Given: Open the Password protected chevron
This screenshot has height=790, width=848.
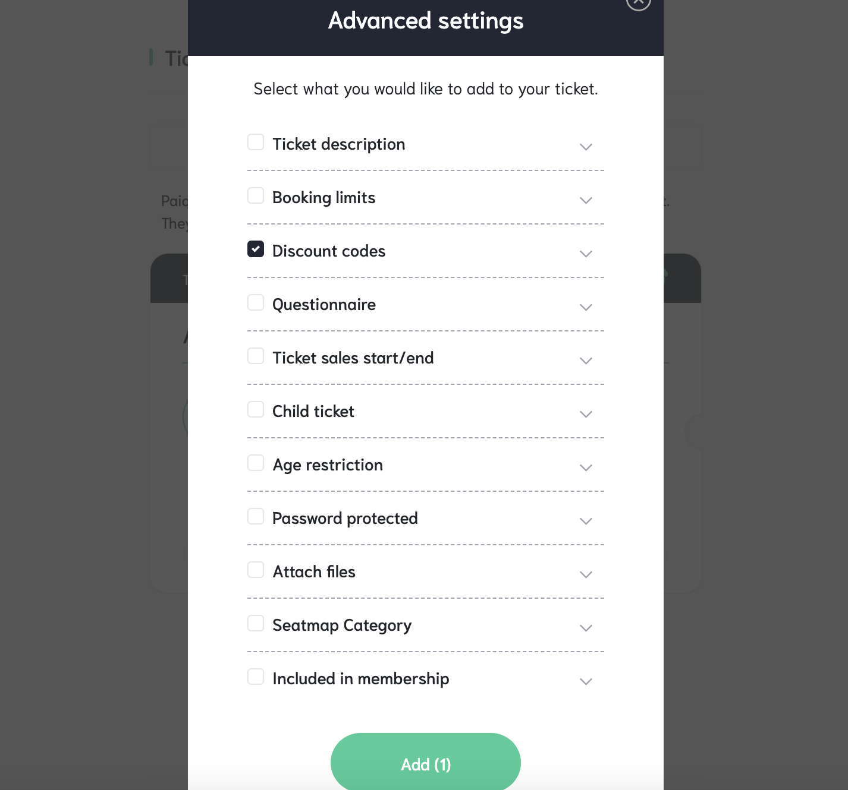Looking at the screenshot, I should pyautogui.click(x=586, y=521).
